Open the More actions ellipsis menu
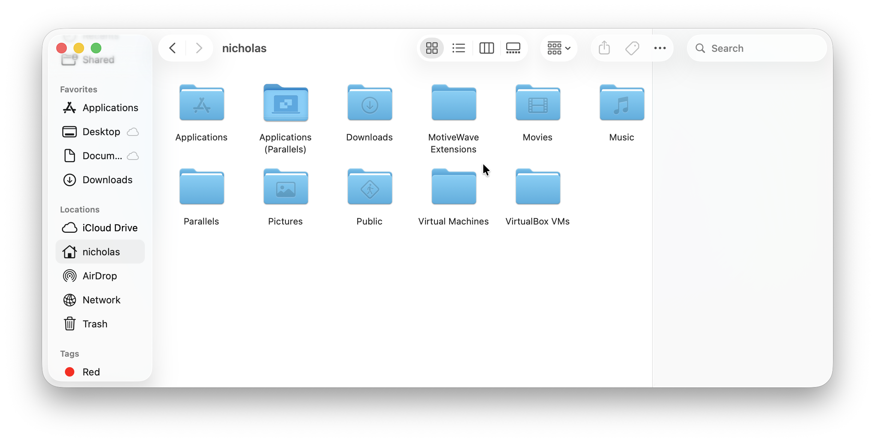The height and width of the screenshot is (443, 875). click(660, 48)
